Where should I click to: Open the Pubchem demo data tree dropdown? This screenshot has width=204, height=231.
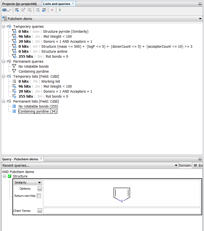102,19
